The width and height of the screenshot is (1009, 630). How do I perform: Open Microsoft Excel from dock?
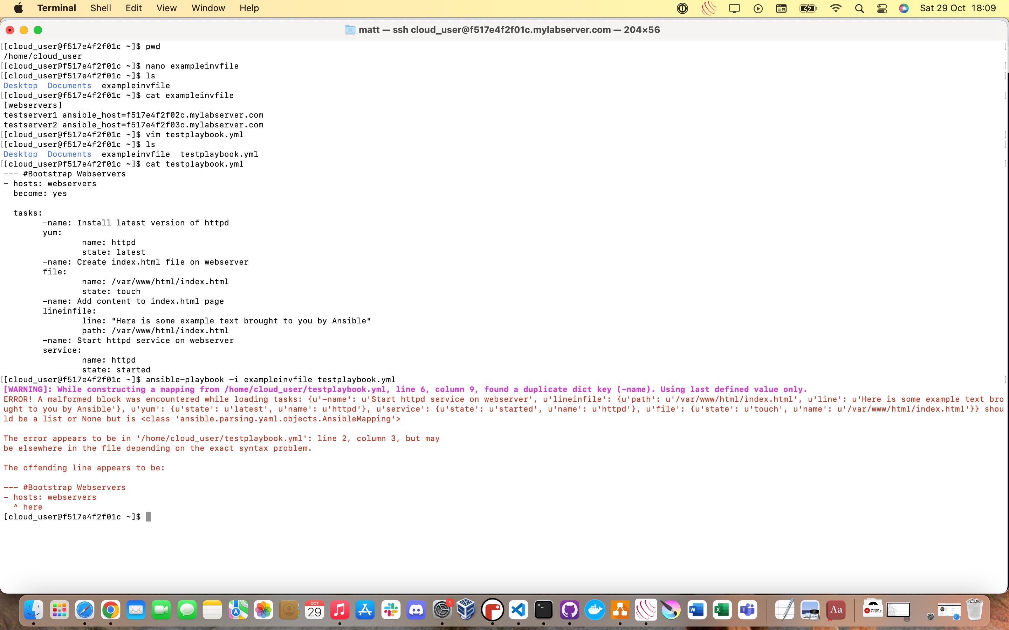point(722,610)
